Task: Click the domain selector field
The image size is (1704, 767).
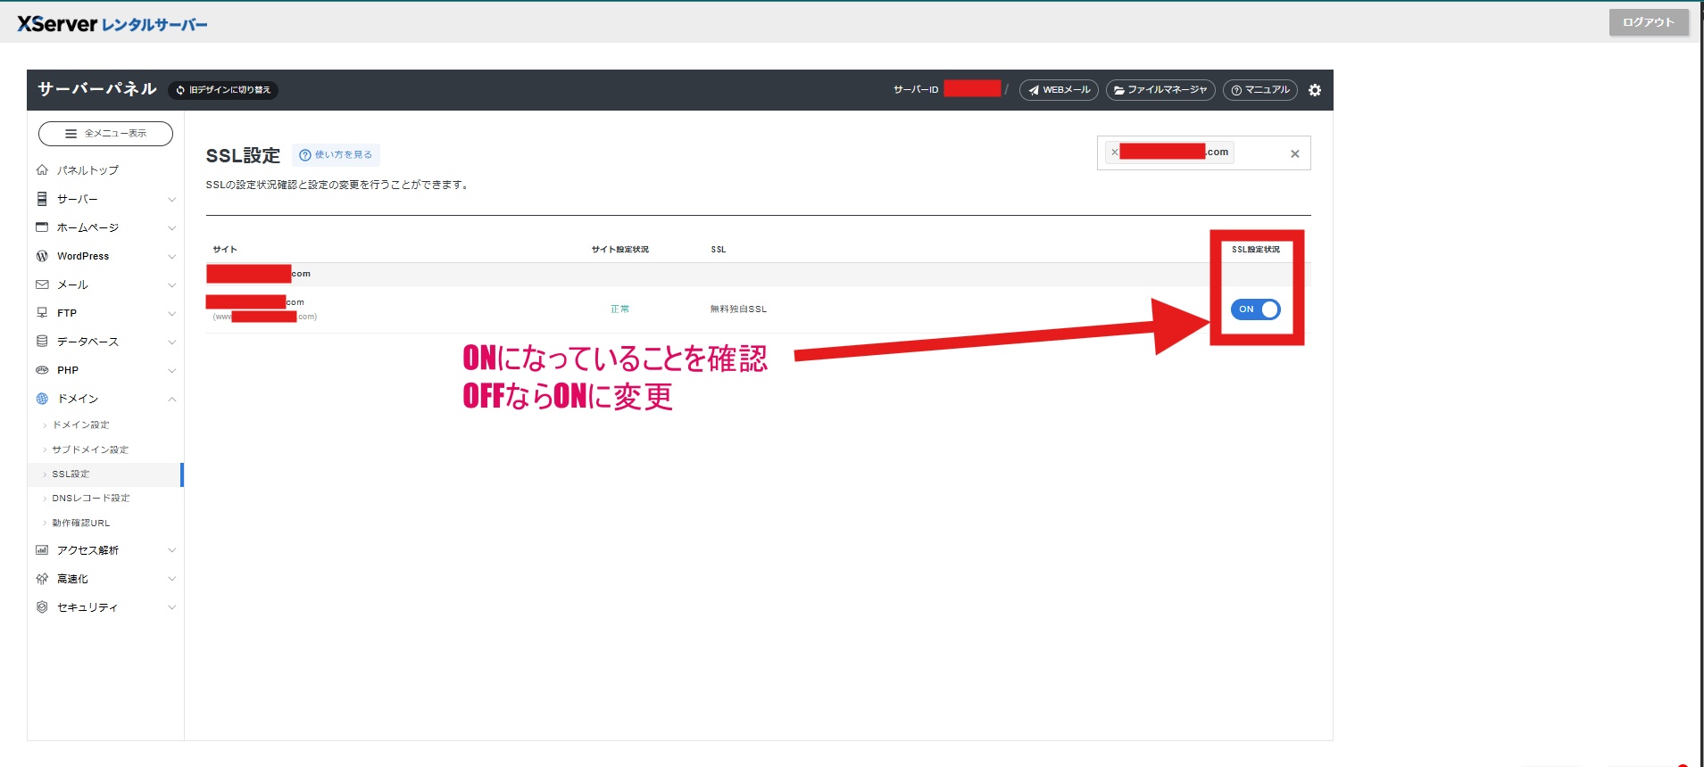Action: (1203, 153)
